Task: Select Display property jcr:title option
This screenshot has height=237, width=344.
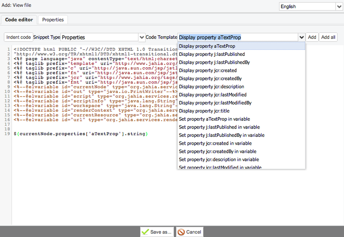Action: pos(241,111)
